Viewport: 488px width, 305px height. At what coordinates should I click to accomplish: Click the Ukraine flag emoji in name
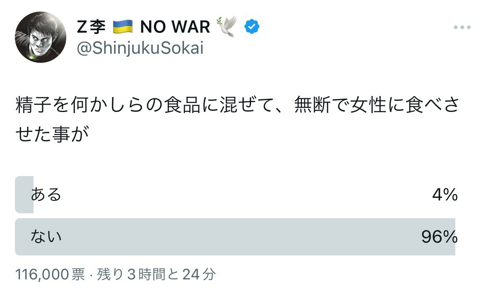tap(123, 27)
